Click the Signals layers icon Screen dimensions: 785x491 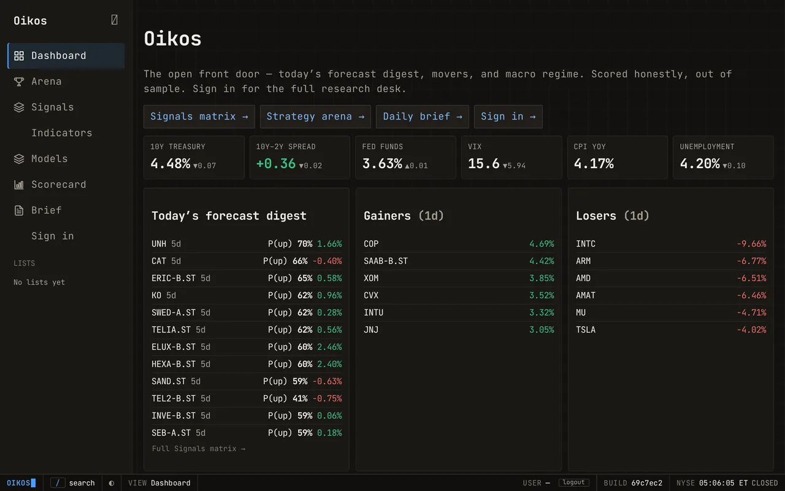pos(19,107)
